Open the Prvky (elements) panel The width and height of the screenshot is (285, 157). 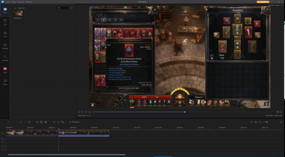5,70
